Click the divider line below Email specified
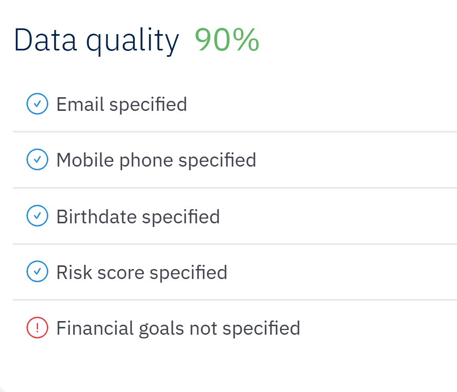 click(x=234, y=131)
